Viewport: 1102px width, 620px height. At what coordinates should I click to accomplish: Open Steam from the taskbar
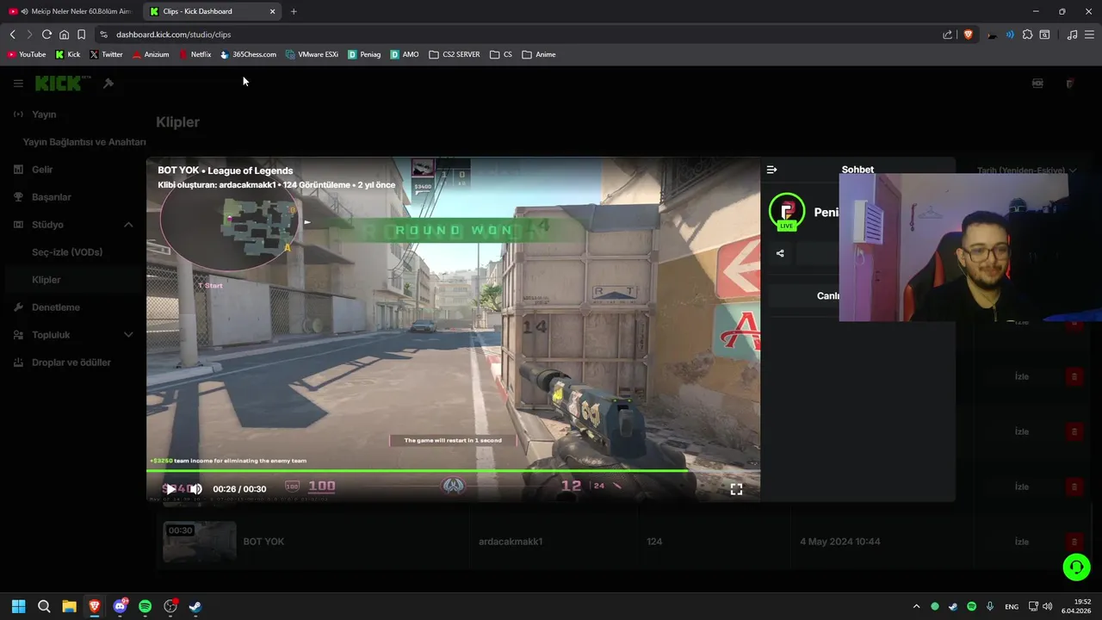click(x=195, y=606)
